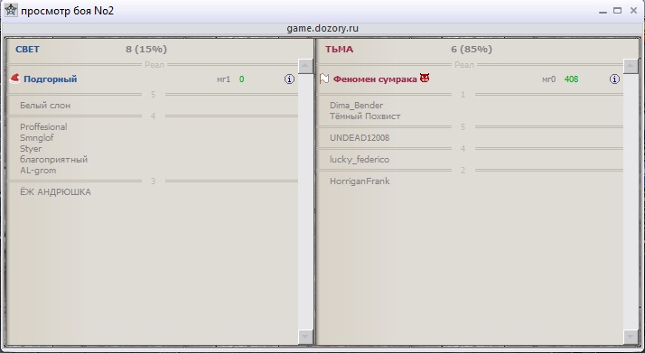Select player Dima_Bender

pyautogui.click(x=356, y=106)
